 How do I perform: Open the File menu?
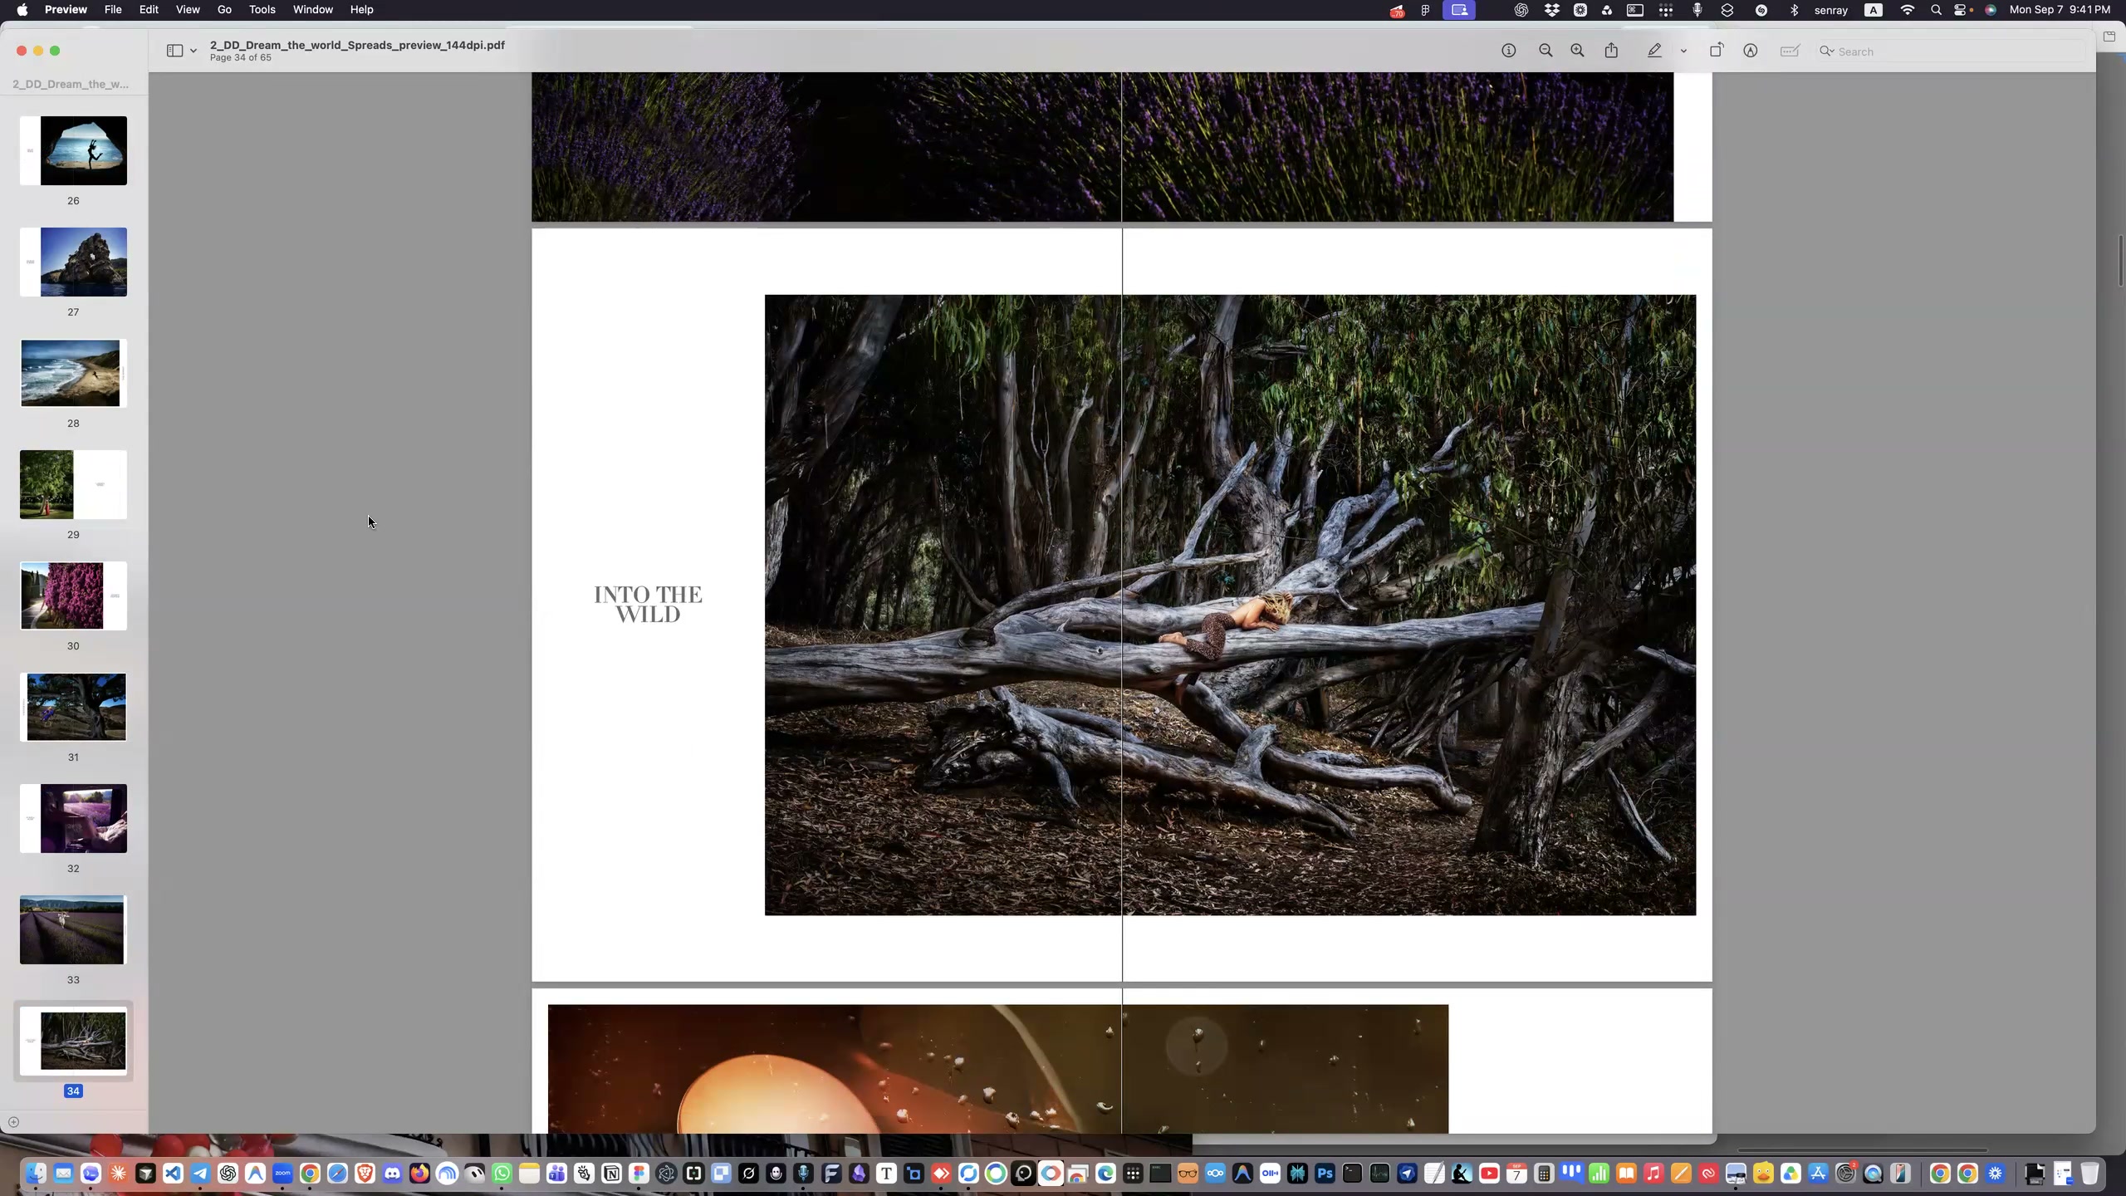pyautogui.click(x=113, y=10)
